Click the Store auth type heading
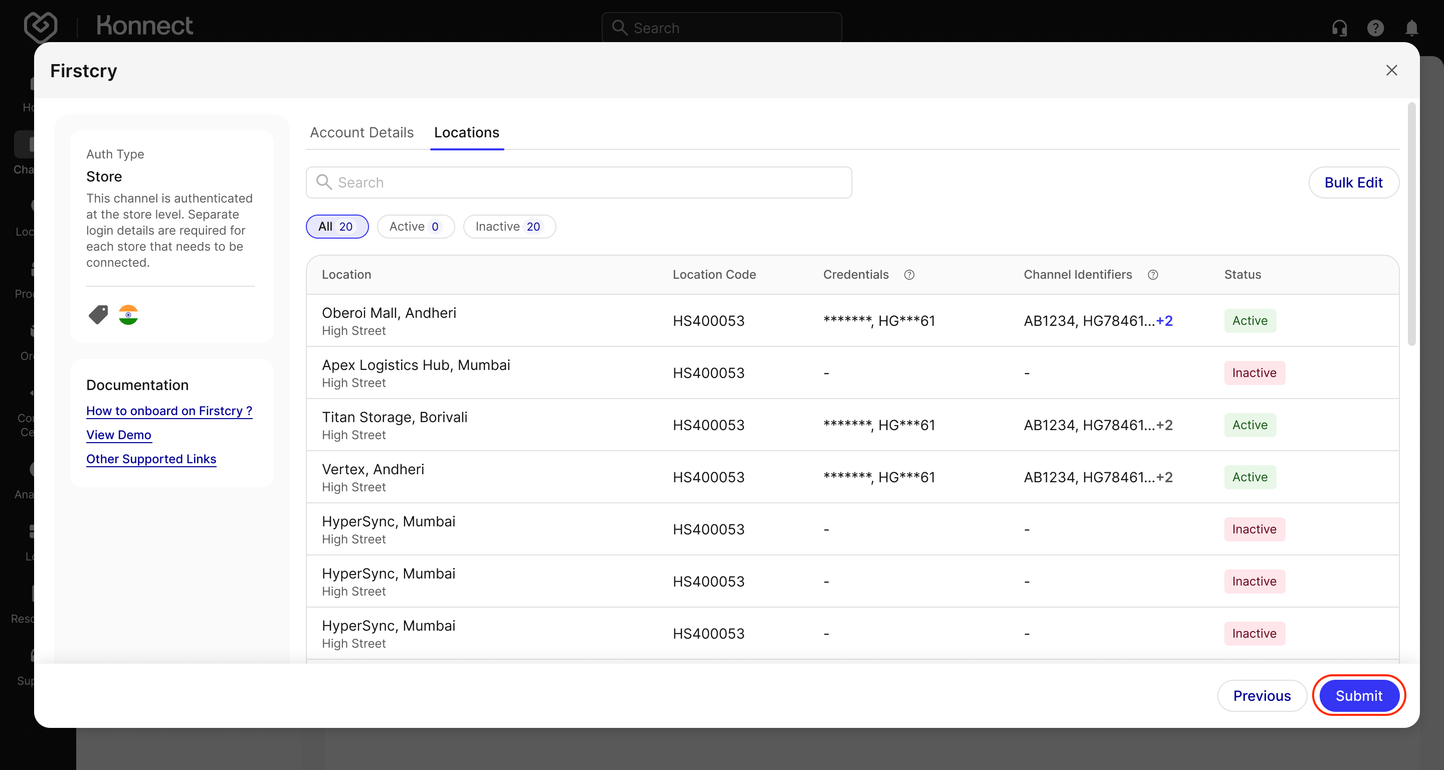The width and height of the screenshot is (1444, 770). click(104, 176)
